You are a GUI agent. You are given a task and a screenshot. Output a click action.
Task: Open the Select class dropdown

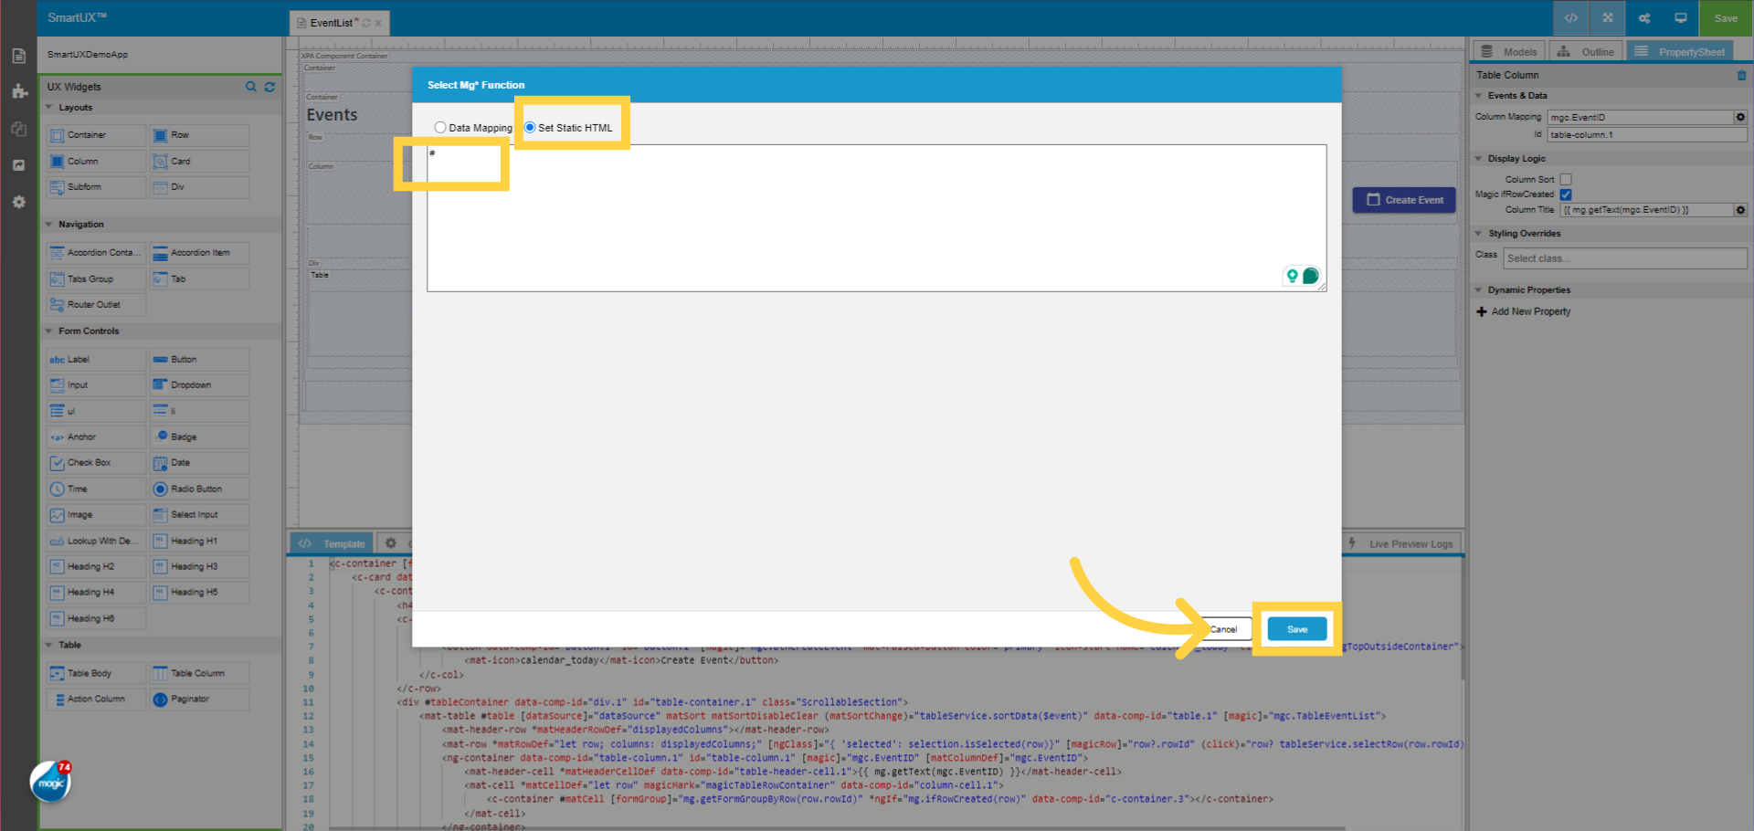click(1624, 258)
